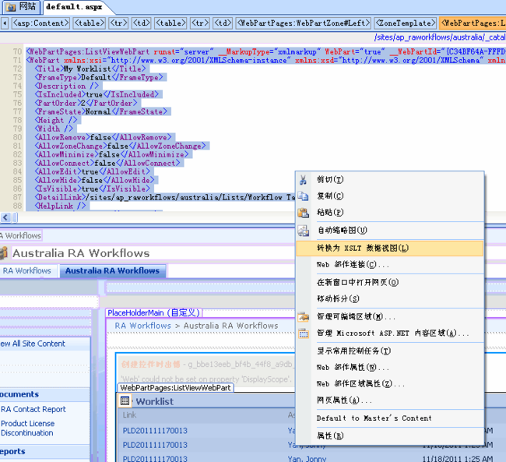Click the list icon beside Worklist title

(x=125, y=401)
